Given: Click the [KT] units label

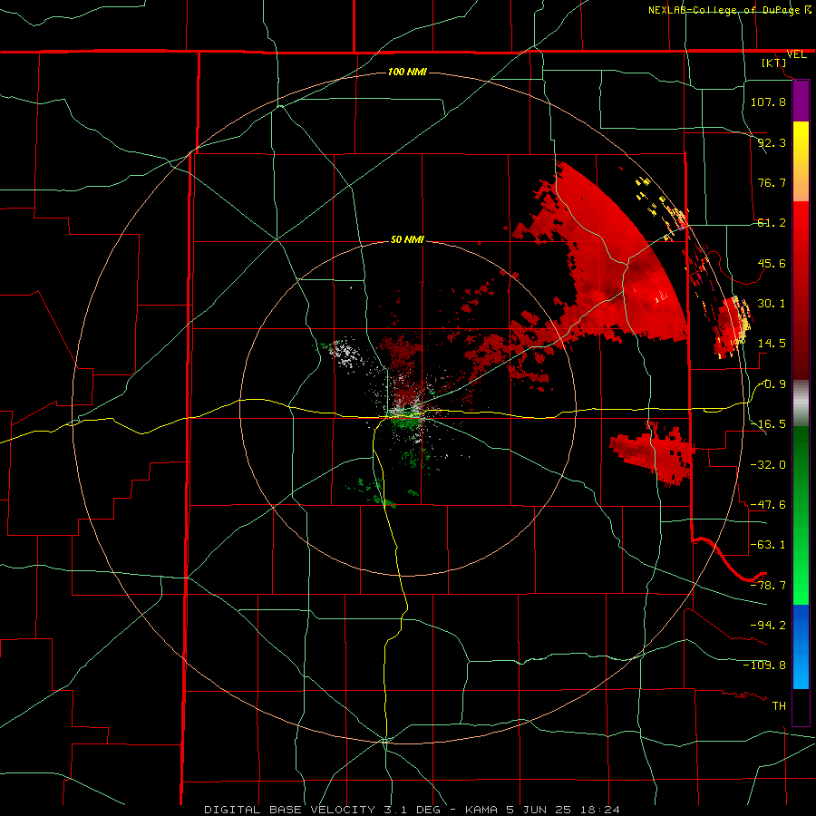Looking at the screenshot, I should click(774, 63).
